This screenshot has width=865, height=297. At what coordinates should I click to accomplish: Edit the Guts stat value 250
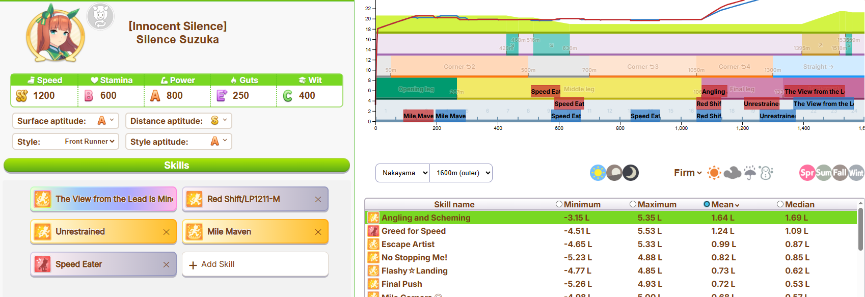(x=240, y=96)
